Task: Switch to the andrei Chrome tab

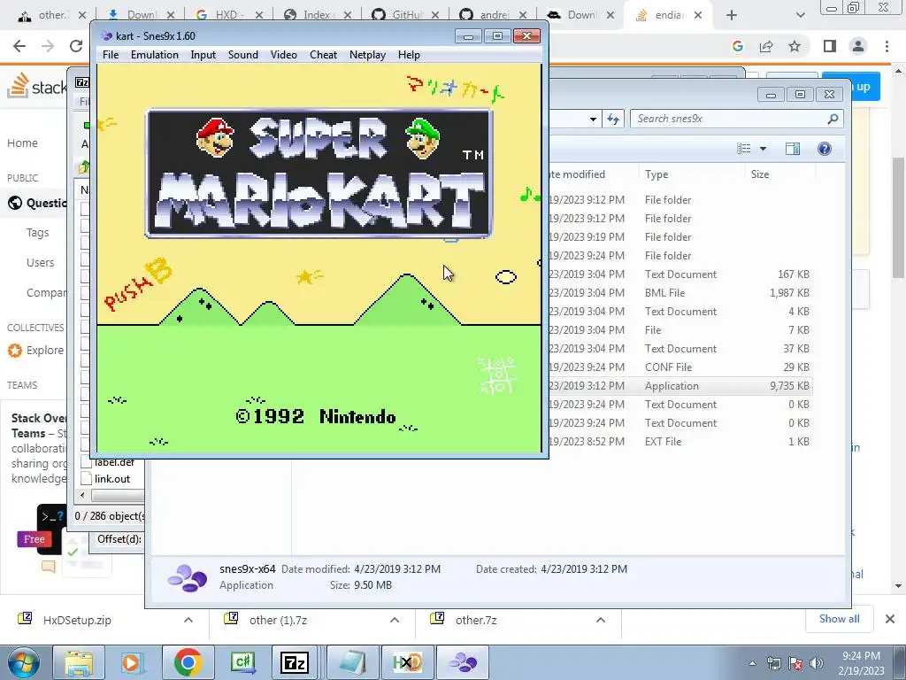Action: point(491,15)
